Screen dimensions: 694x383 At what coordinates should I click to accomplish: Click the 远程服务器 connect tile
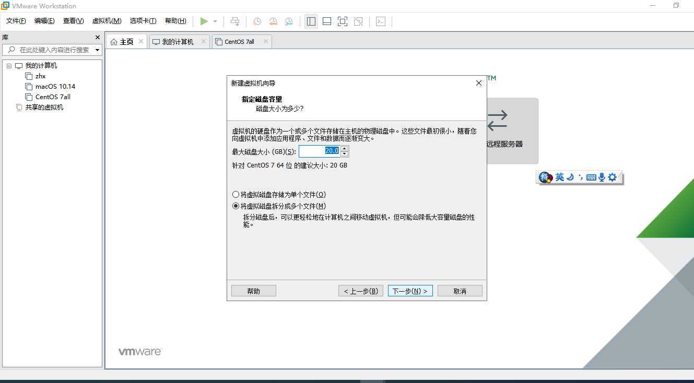click(x=512, y=131)
